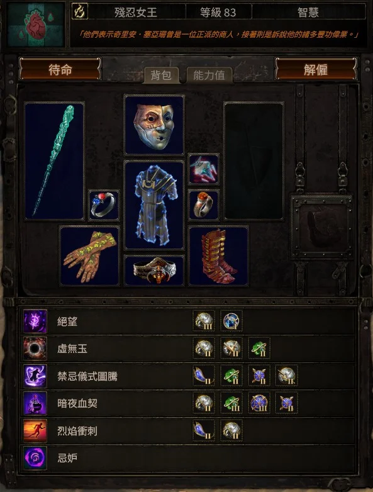Click the mercenary heart portrait

[x=36, y=25]
